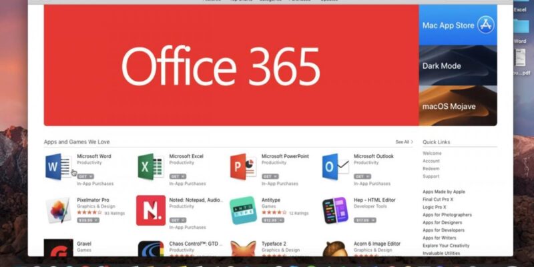Open Apps Made by Apple link
Screen dimensions: 534x267
point(444,192)
